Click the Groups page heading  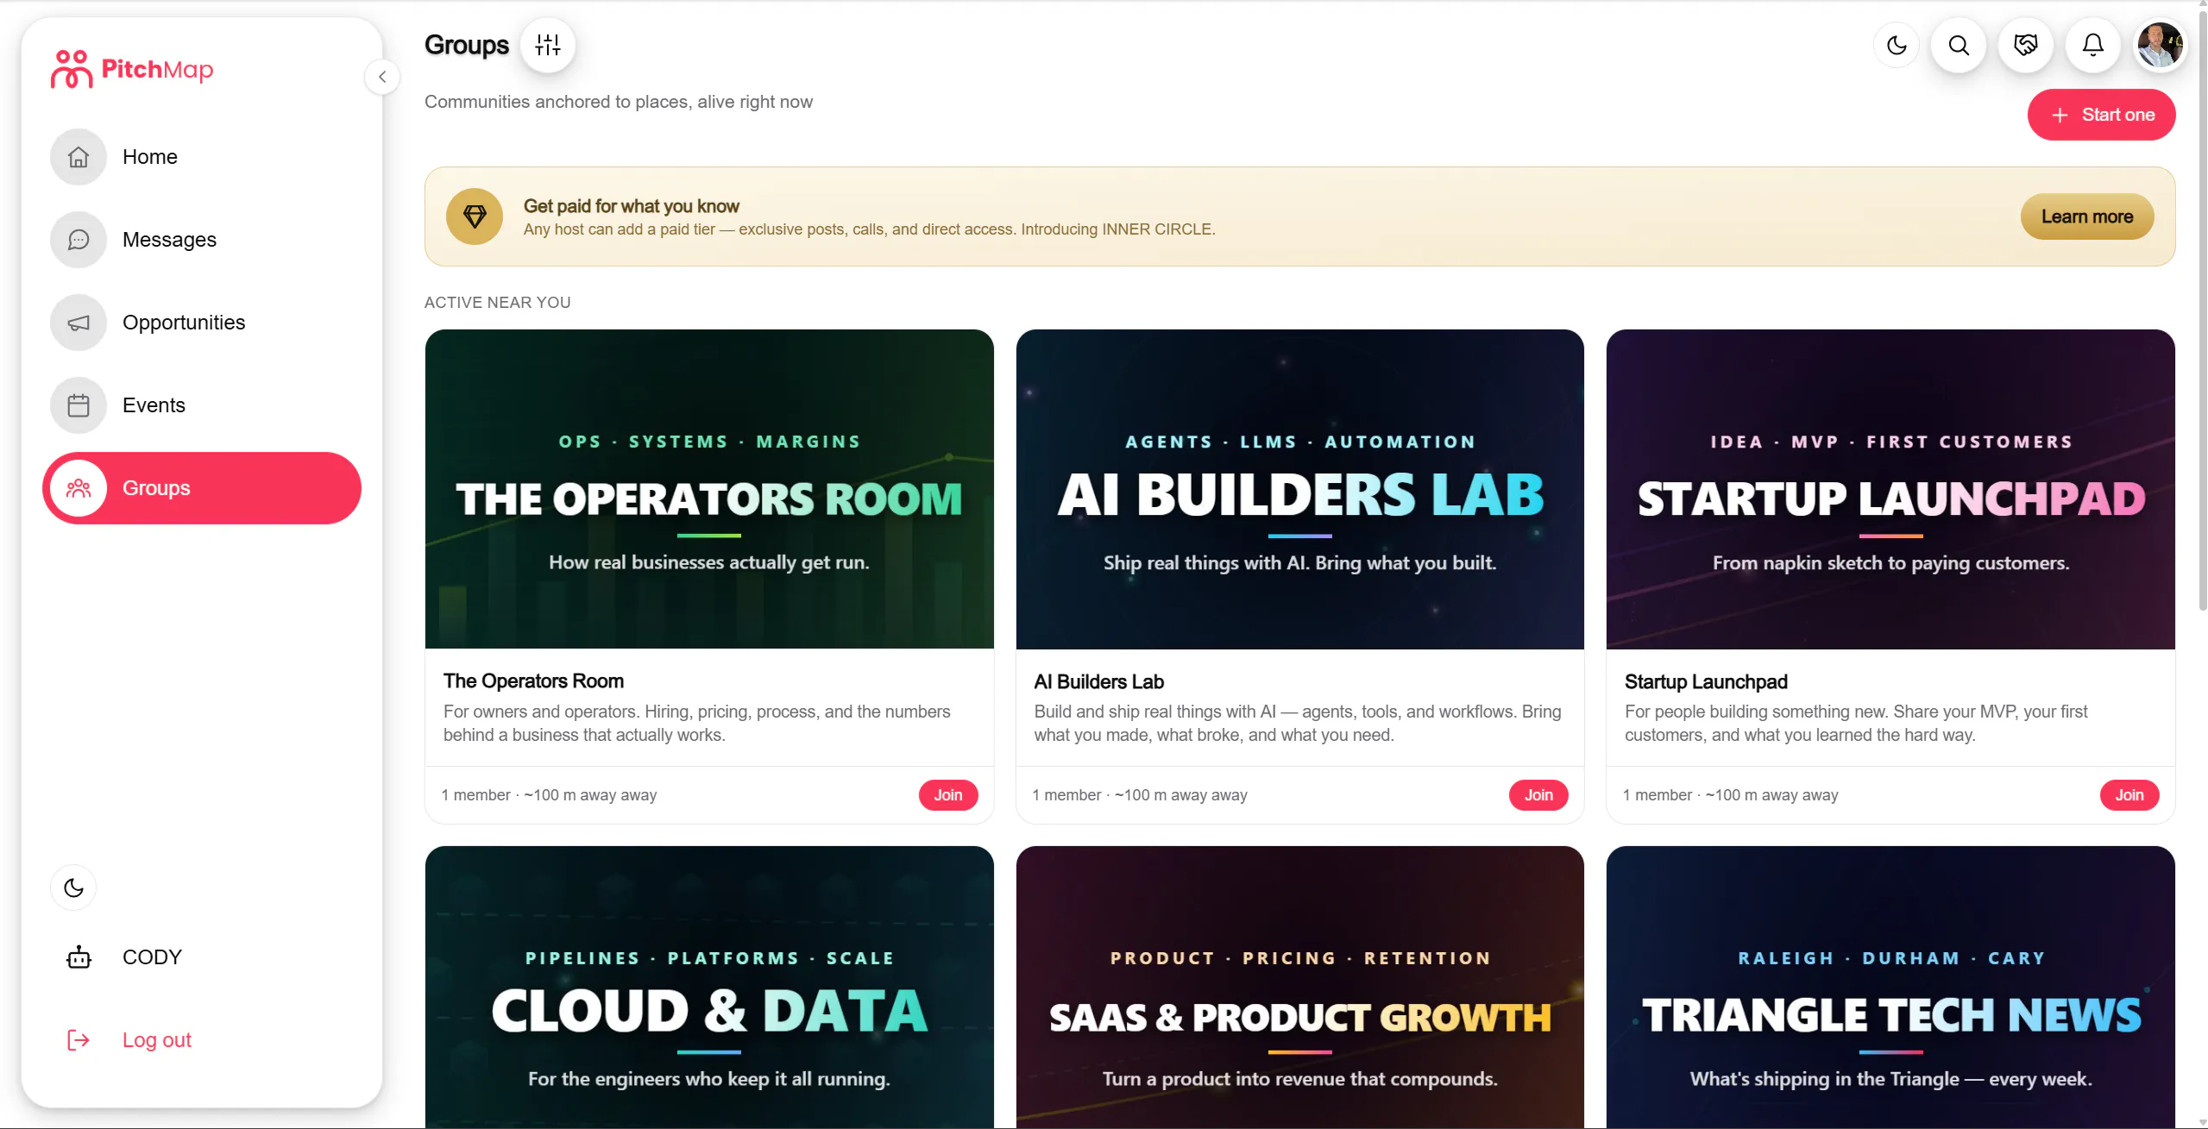click(467, 45)
